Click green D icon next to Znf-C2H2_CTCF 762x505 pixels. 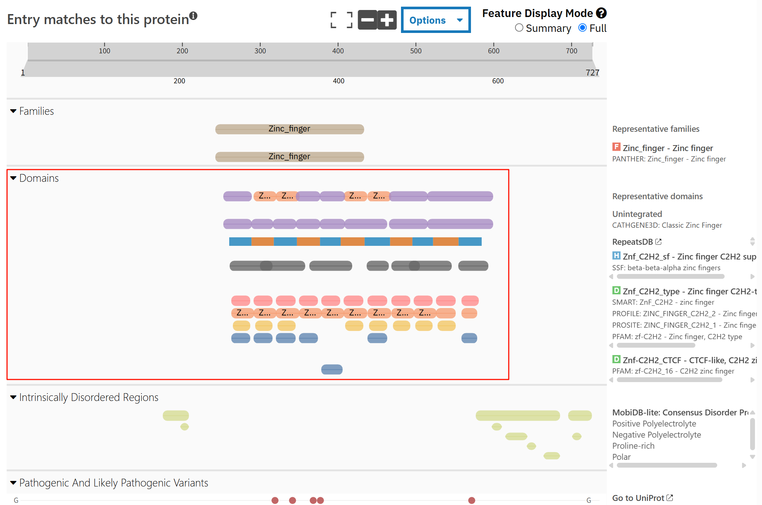click(x=616, y=359)
